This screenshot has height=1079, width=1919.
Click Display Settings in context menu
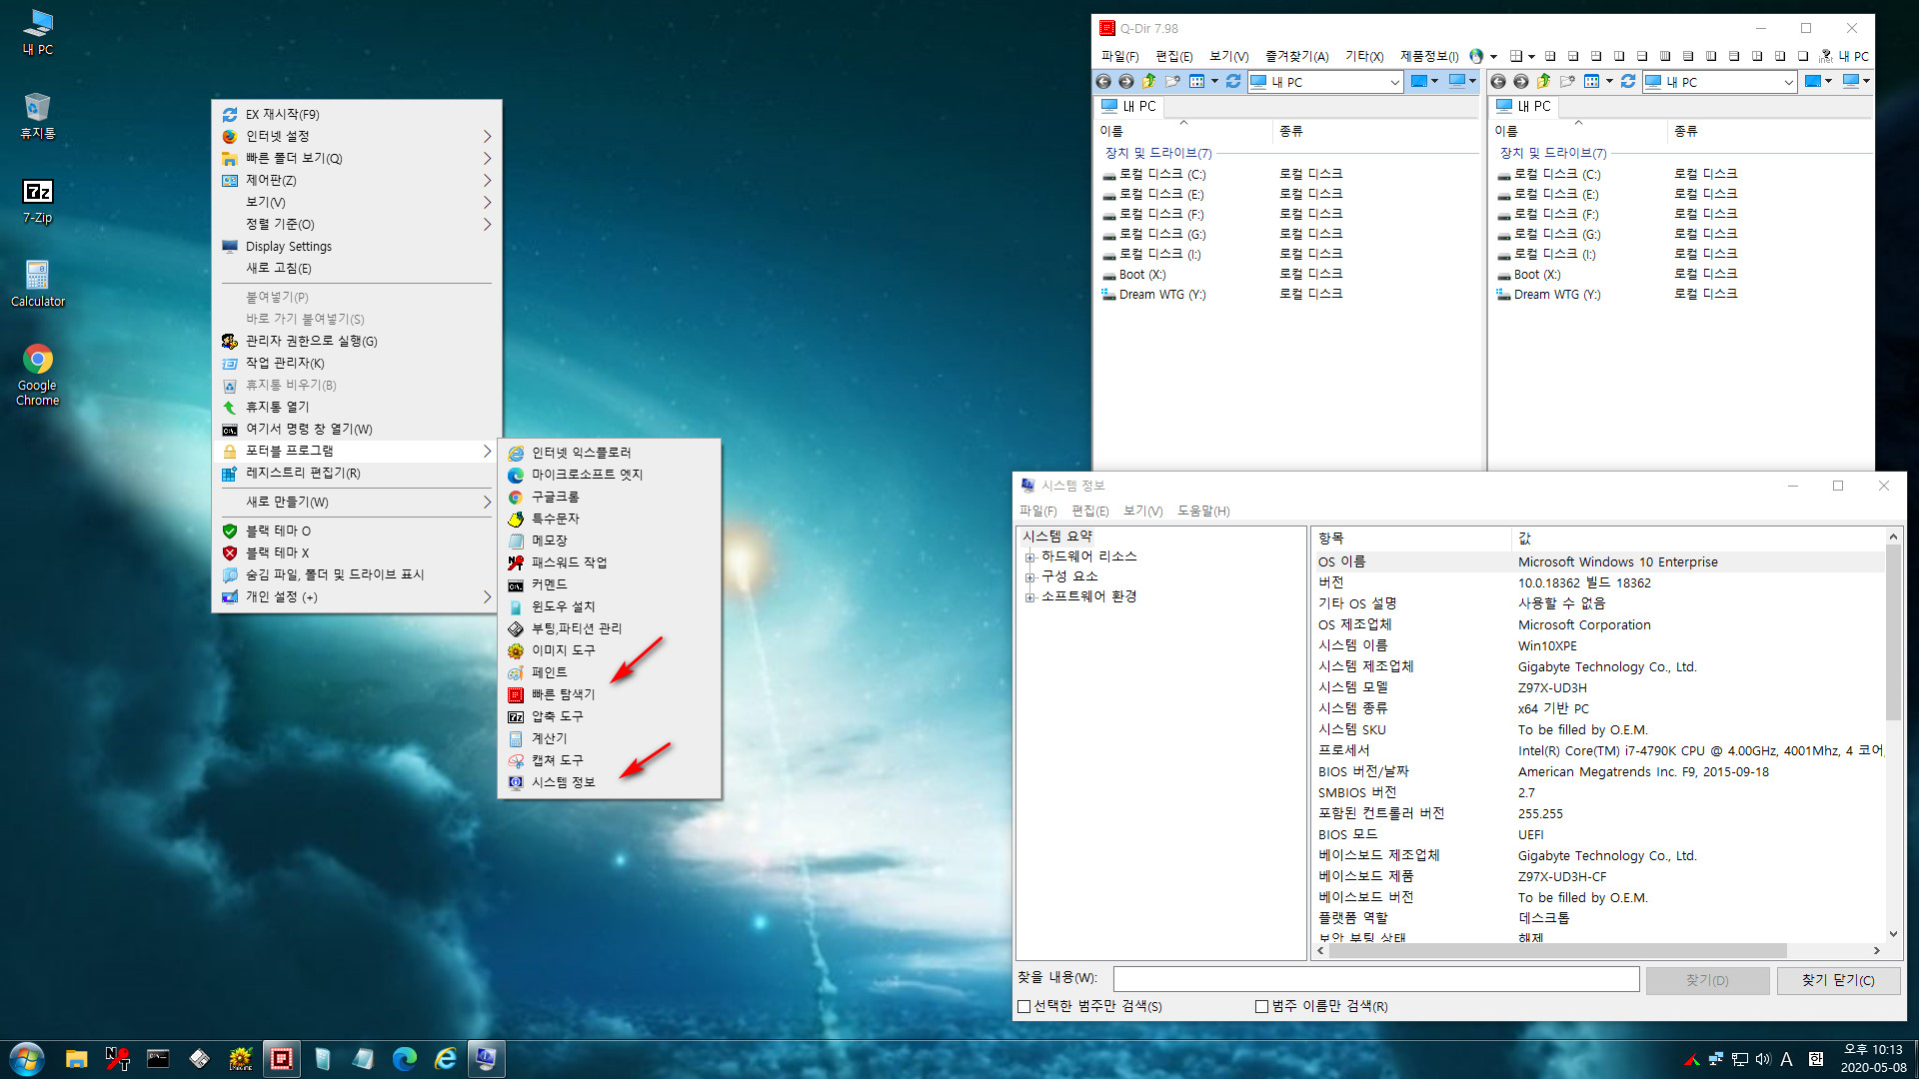(357, 246)
